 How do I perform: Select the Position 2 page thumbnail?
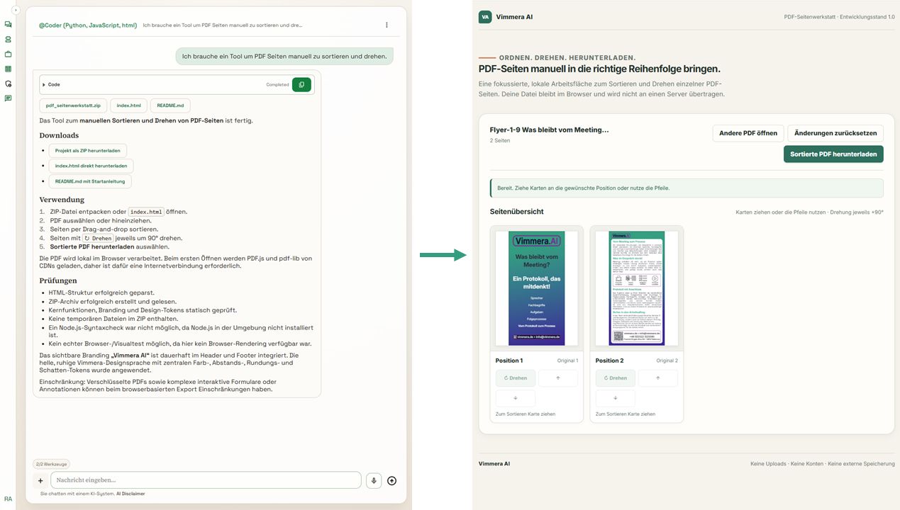(x=636, y=288)
